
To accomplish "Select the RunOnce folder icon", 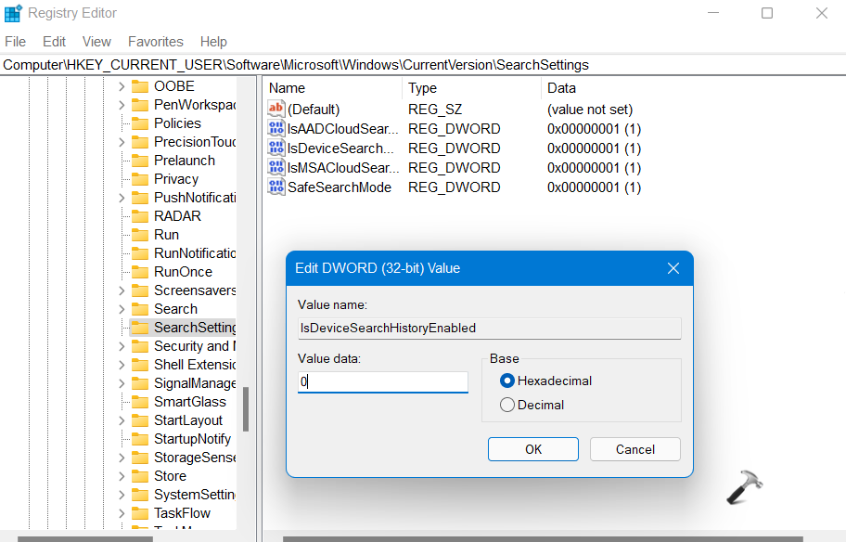I will 140,272.
